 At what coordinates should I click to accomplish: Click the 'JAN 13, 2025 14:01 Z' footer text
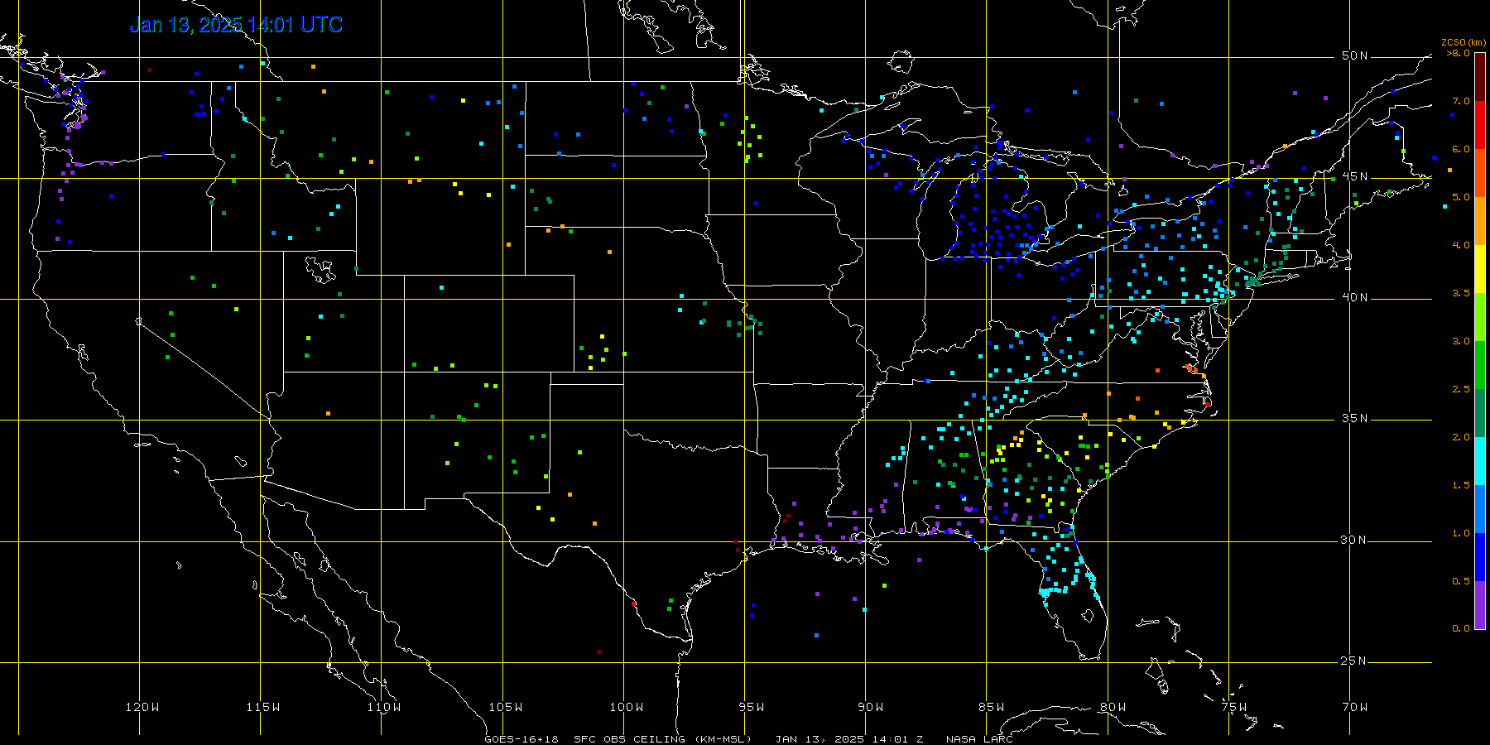tap(849, 738)
